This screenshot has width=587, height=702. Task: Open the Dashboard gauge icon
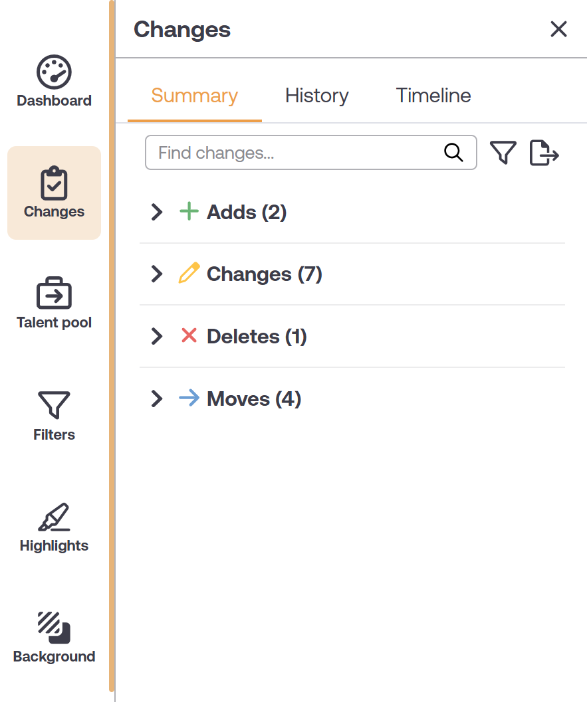click(54, 72)
